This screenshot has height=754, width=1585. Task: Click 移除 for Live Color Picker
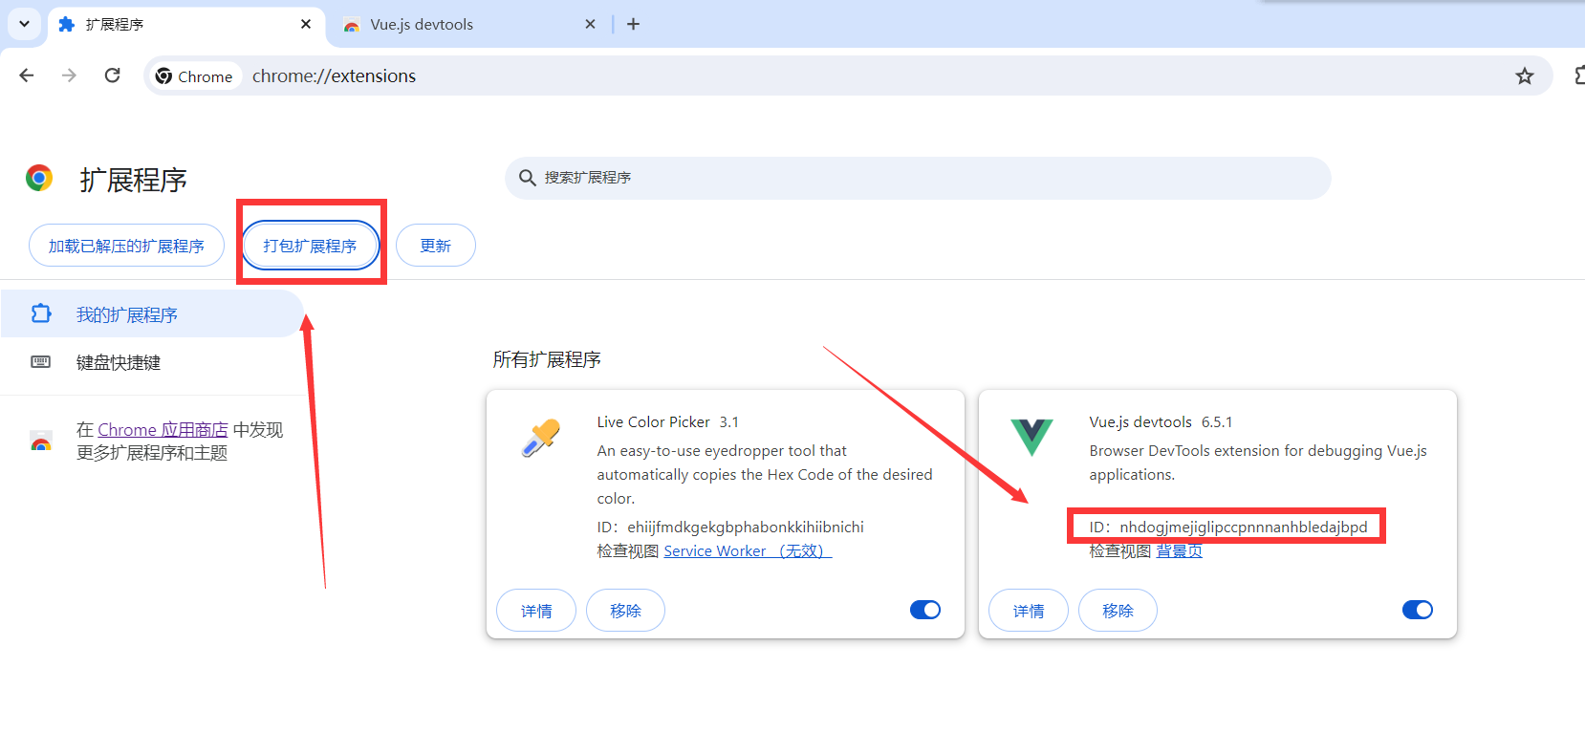625,611
